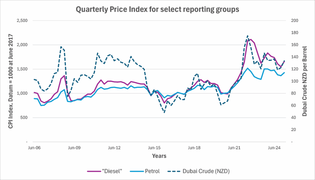This screenshot has width=315, height=180.
Task: Select the Jun-12 x-axis tick label
Action: tap(114, 148)
